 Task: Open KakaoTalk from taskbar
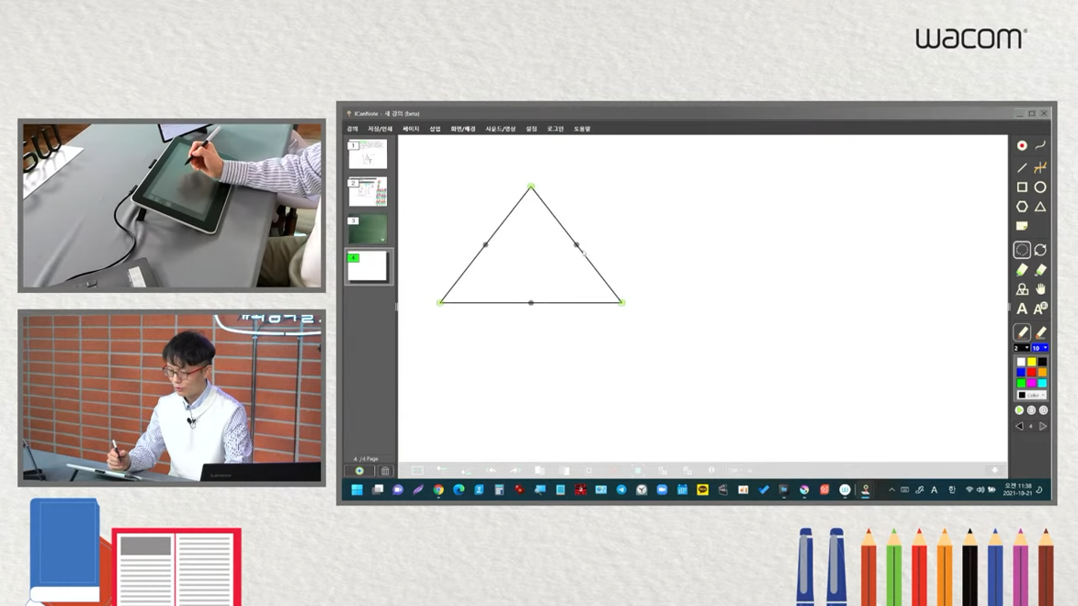point(703,490)
